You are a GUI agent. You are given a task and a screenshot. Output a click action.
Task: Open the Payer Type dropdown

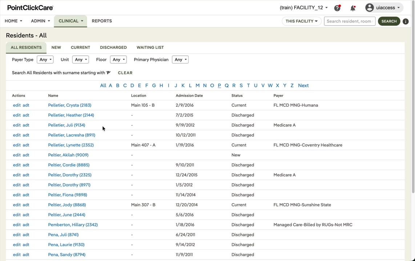pyautogui.click(x=45, y=60)
